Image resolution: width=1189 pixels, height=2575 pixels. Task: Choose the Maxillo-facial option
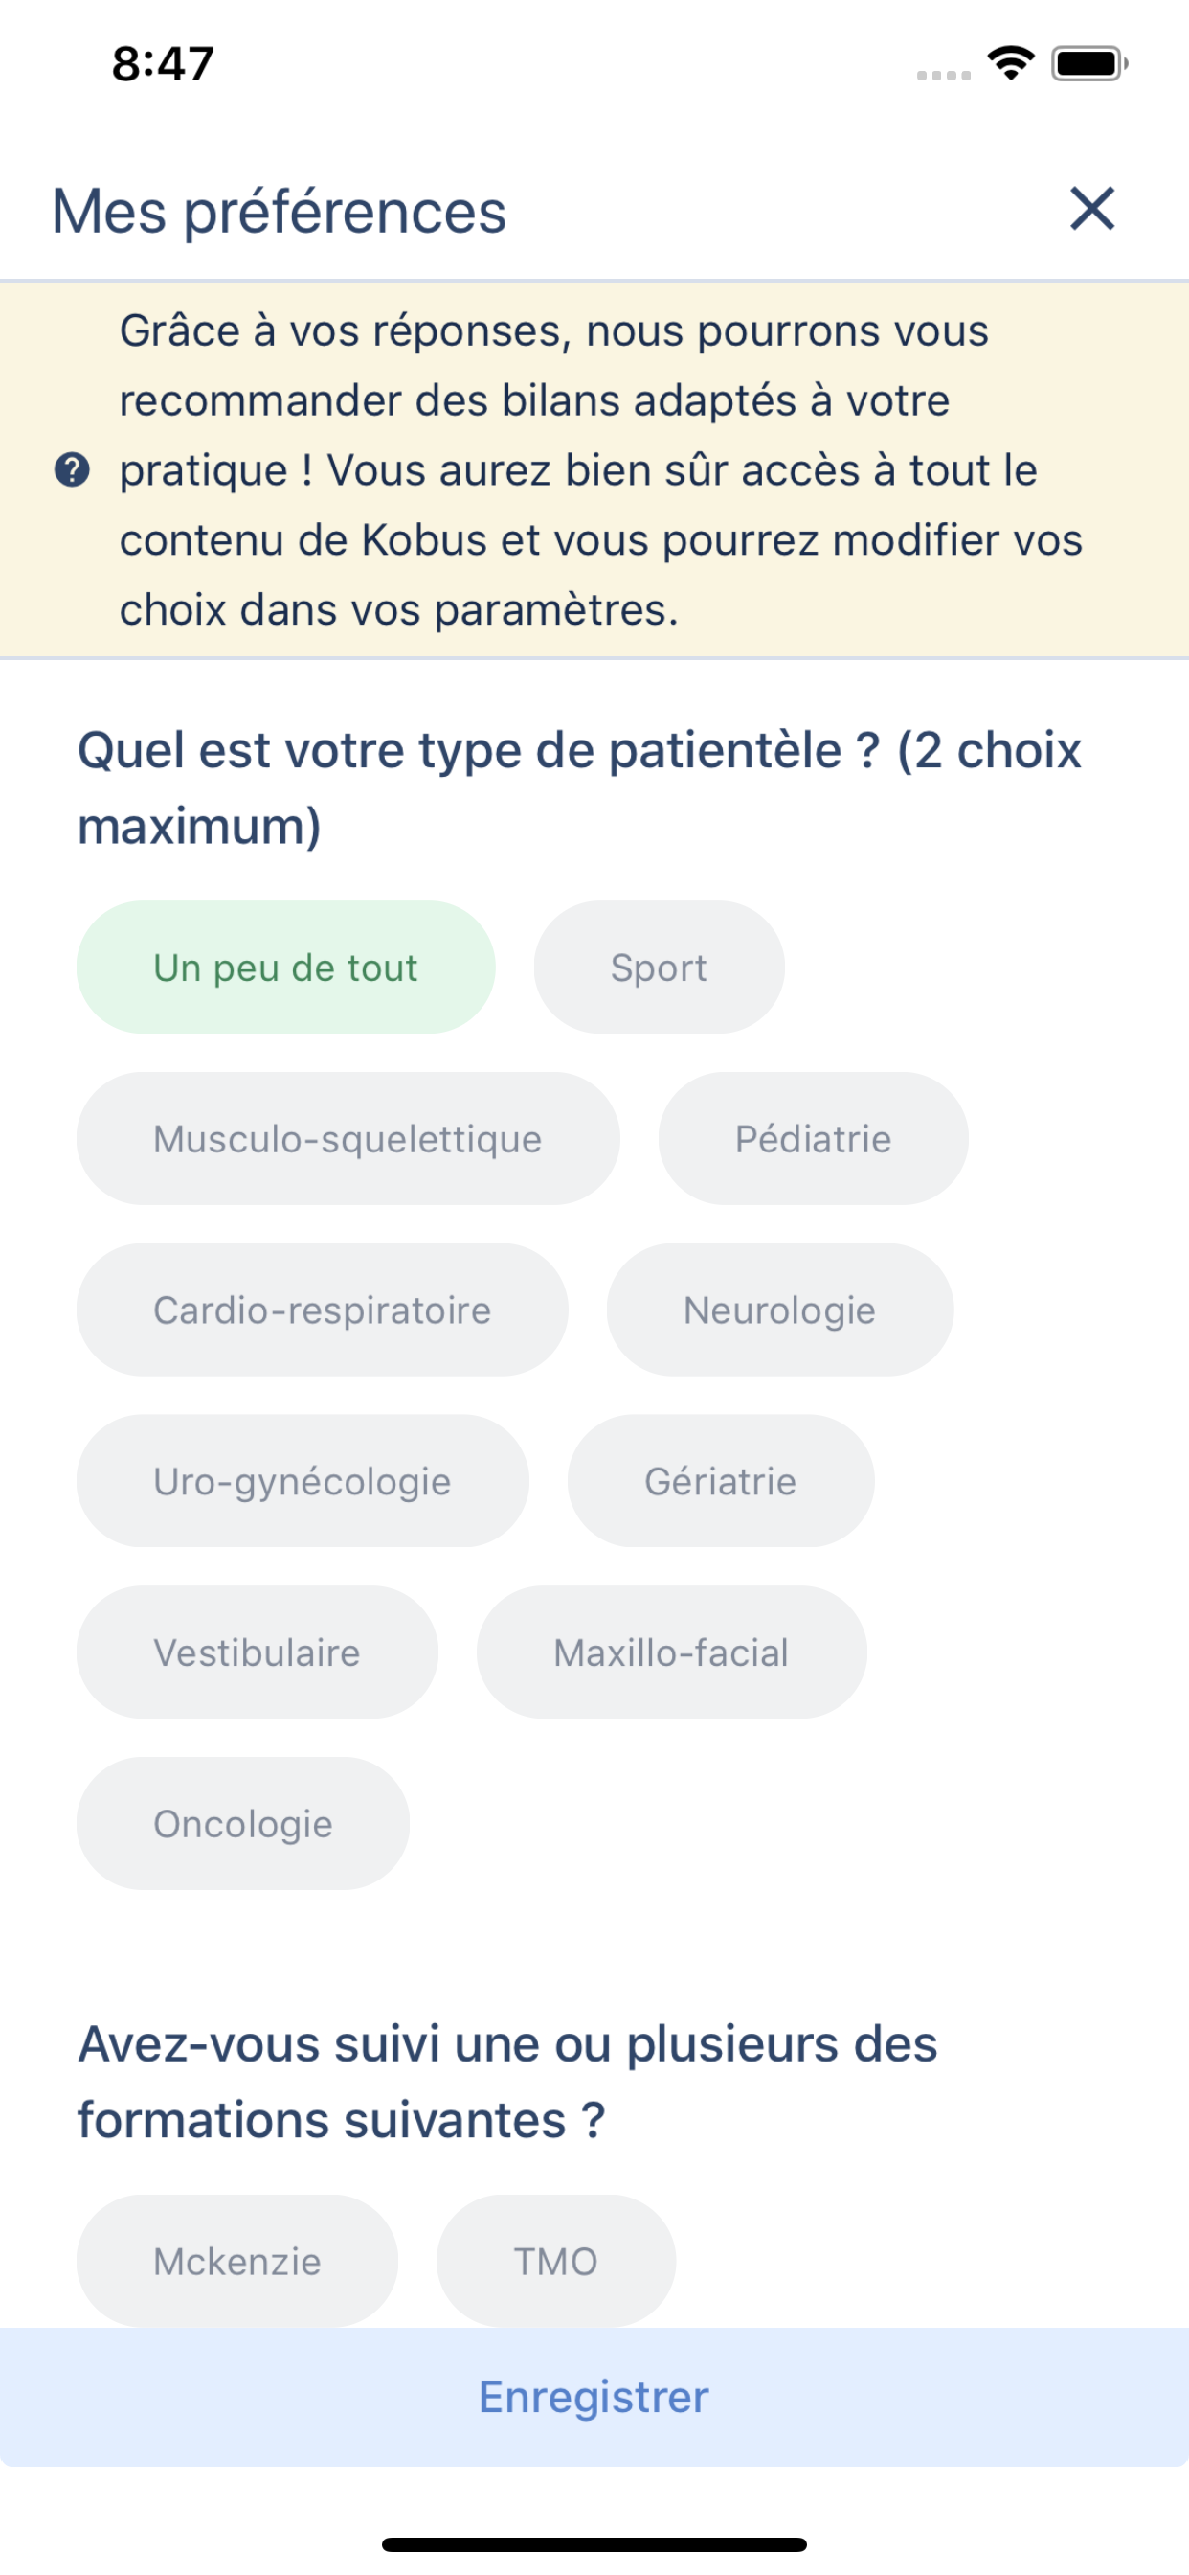(671, 1652)
